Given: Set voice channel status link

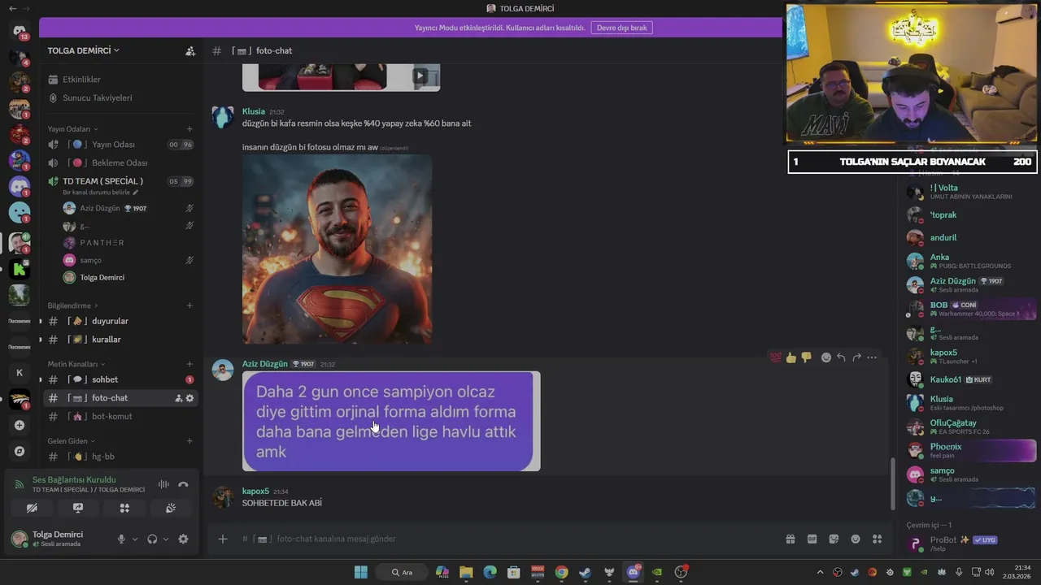Looking at the screenshot, I should 100,193.
